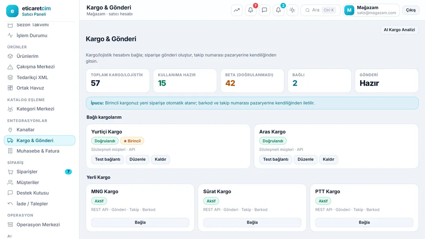
Task: Click the Kategori Merkezi icon
Action: [10, 109]
